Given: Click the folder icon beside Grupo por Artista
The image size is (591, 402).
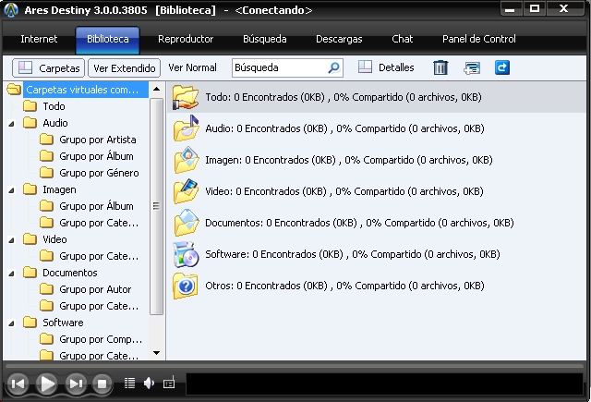Looking at the screenshot, I should [x=46, y=140].
